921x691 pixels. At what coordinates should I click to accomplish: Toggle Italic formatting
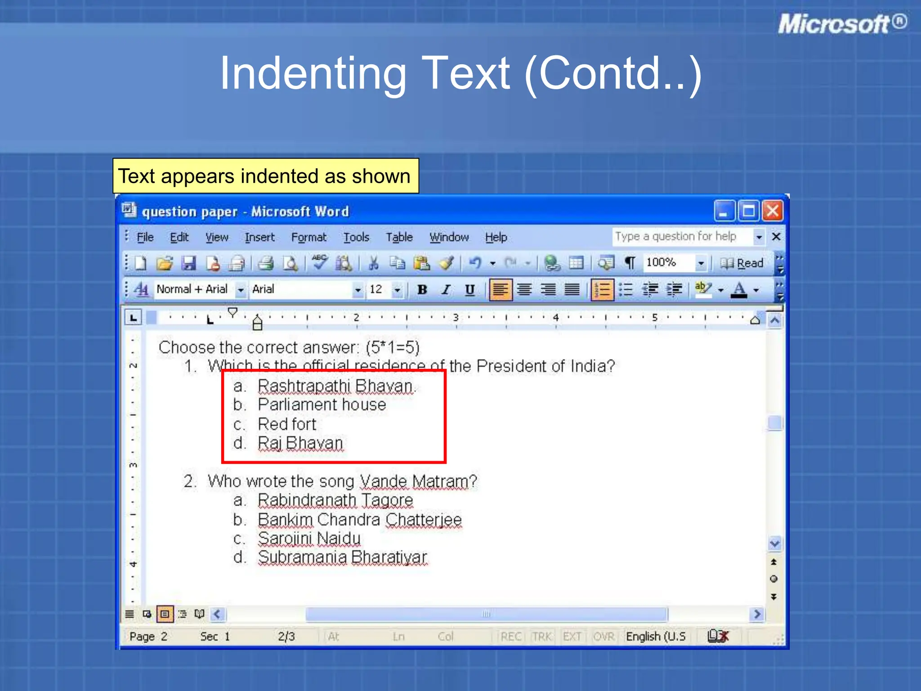(x=446, y=290)
